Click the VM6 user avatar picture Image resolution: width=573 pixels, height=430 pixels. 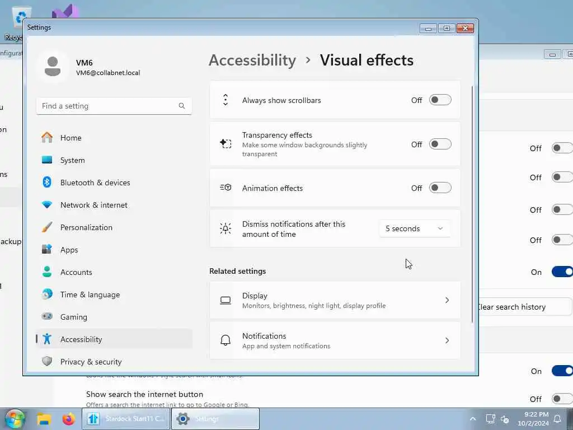coord(53,67)
